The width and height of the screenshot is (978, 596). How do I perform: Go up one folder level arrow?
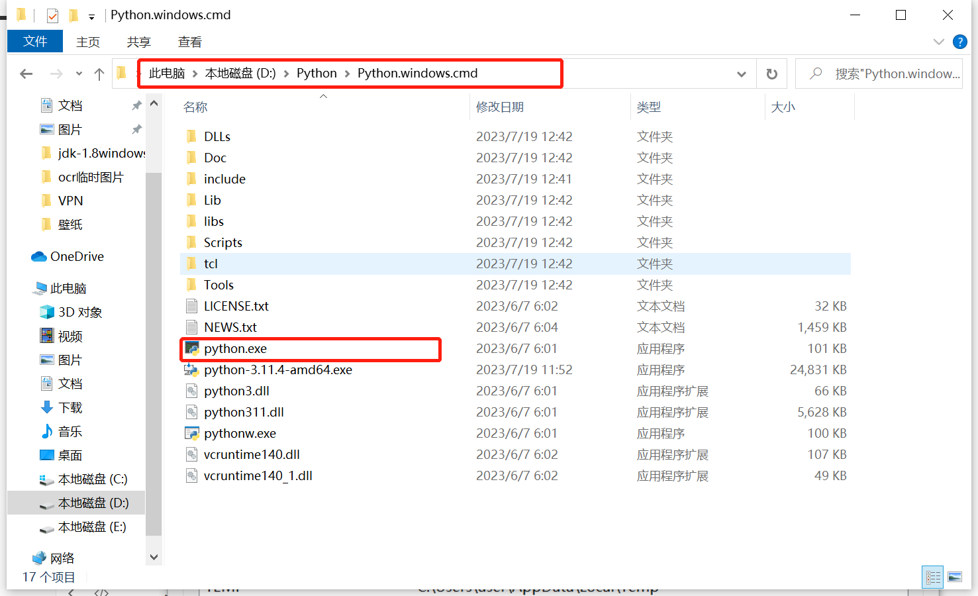[x=99, y=74]
